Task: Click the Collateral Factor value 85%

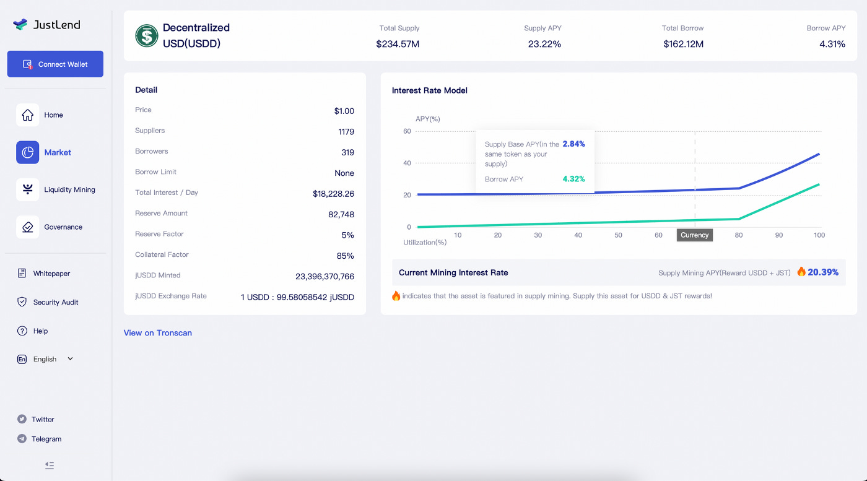Action: [x=345, y=256]
